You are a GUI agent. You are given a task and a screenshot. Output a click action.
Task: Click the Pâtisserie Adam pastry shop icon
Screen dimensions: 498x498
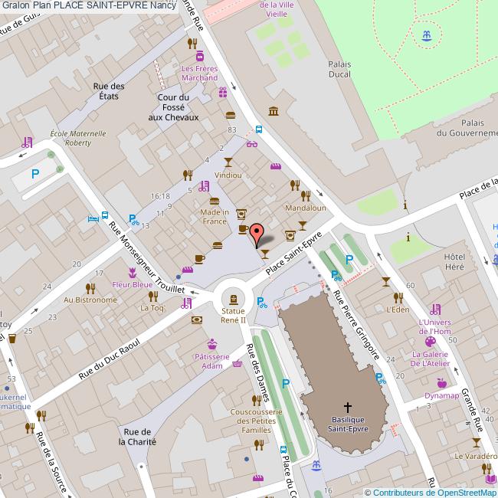point(211,344)
